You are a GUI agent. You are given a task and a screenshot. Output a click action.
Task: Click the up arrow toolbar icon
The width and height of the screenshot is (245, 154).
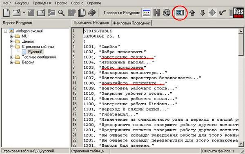pyautogui.click(x=192, y=13)
